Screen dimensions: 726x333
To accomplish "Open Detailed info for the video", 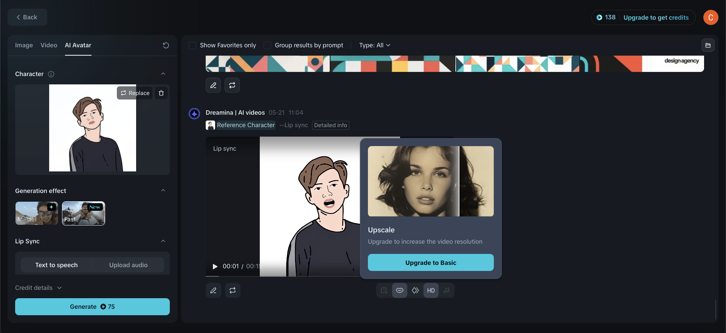I will coord(330,125).
